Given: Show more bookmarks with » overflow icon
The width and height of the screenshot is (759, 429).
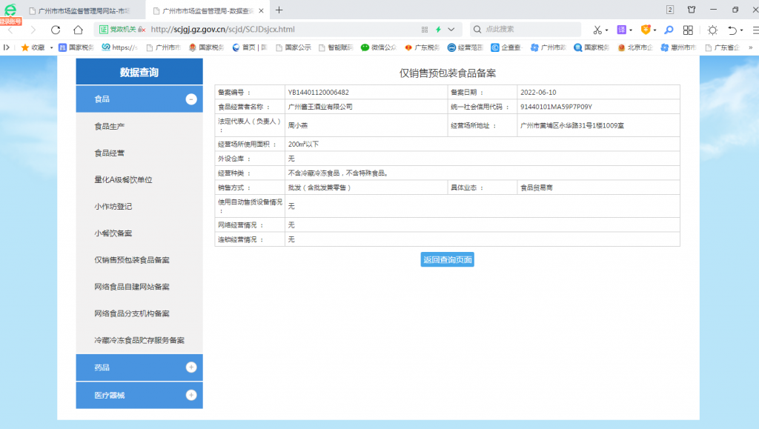Looking at the screenshot, I should click(x=751, y=47).
